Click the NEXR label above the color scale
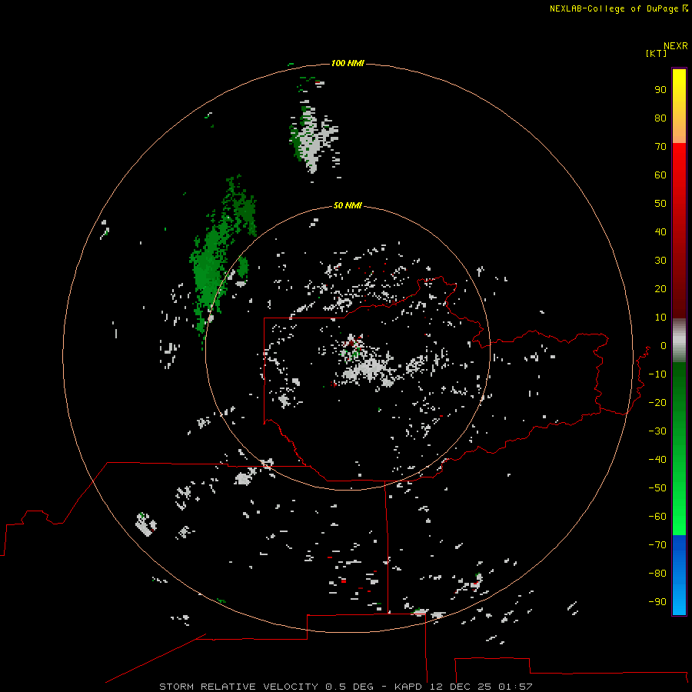This screenshot has height=692, width=692. (676, 46)
